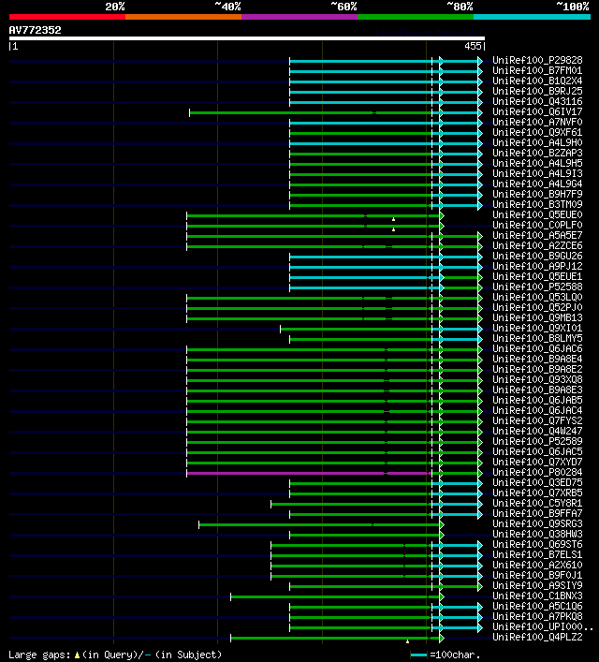Open hit UniRef100_Q7FYS2
This screenshot has height=662, width=599.
(537, 421)
